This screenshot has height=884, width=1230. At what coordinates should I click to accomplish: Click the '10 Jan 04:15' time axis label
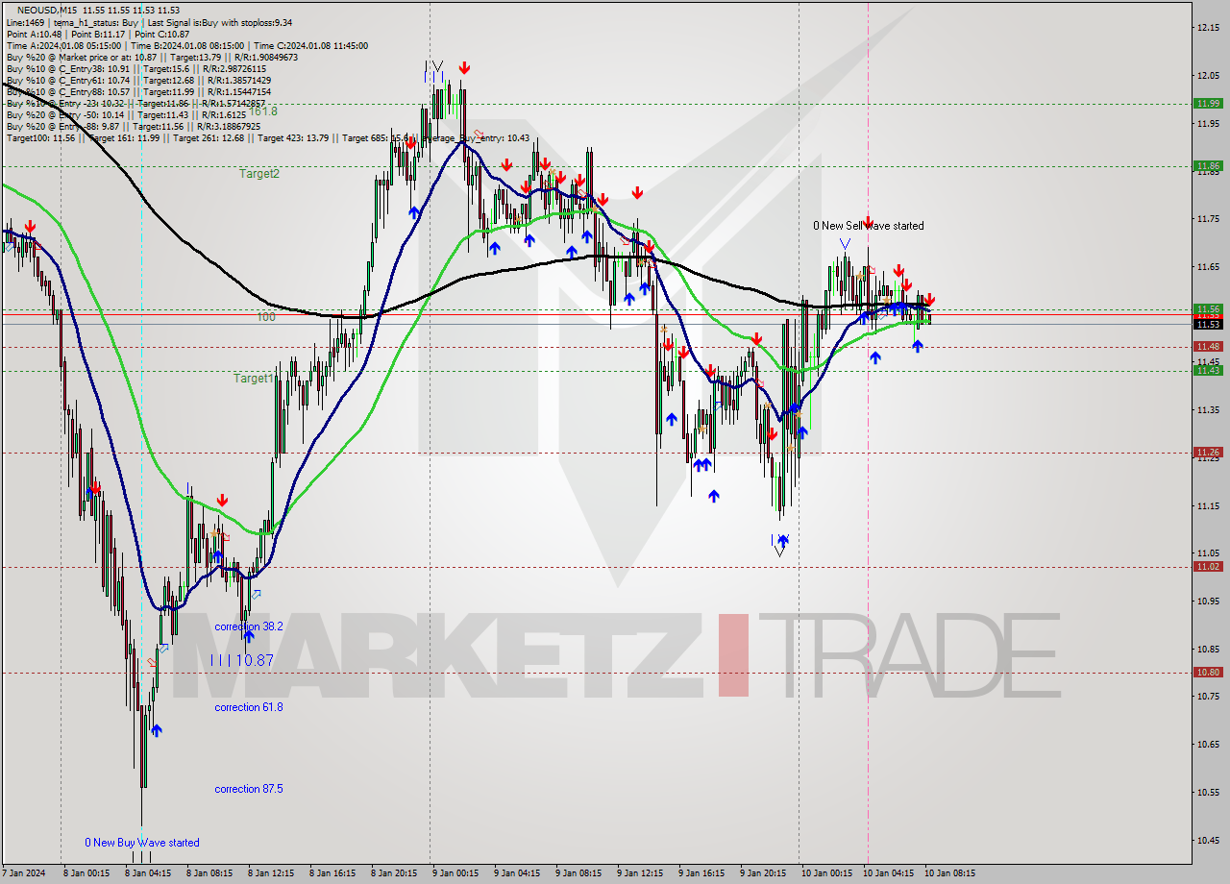point(888,873)
